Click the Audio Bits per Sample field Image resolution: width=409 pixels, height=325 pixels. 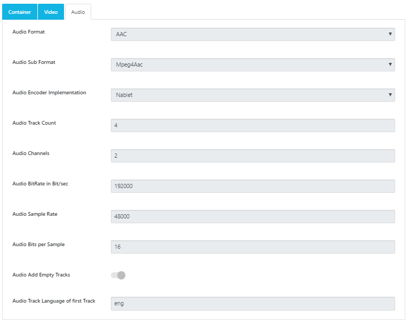tap(252, 247)
